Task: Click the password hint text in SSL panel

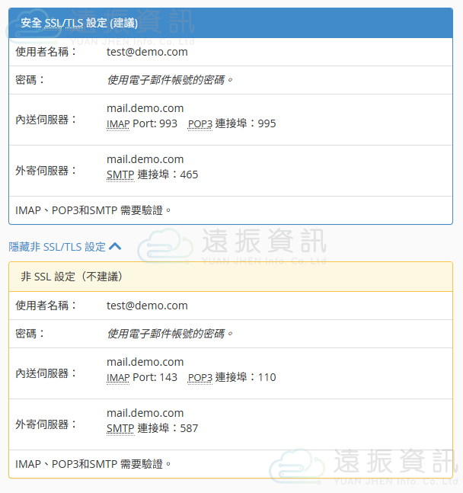Action: 170,80
